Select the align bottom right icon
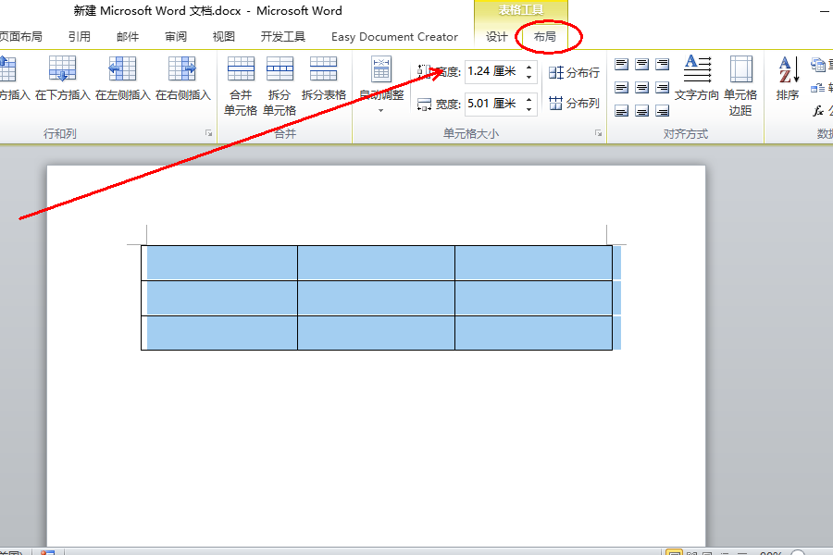The height and width of the screenshot is (555, 833). pyautogui.click(x=662, y=110)
